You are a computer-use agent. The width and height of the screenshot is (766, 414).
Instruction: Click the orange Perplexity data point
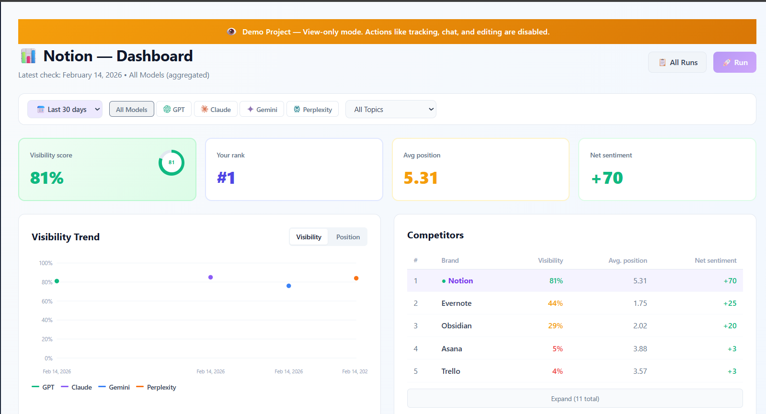click(x=356, y=278)
